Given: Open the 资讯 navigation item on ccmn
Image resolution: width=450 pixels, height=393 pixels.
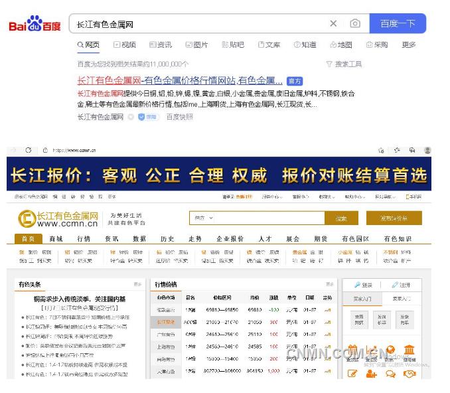Looking at the screenshot, I should [x=112, y=239].
